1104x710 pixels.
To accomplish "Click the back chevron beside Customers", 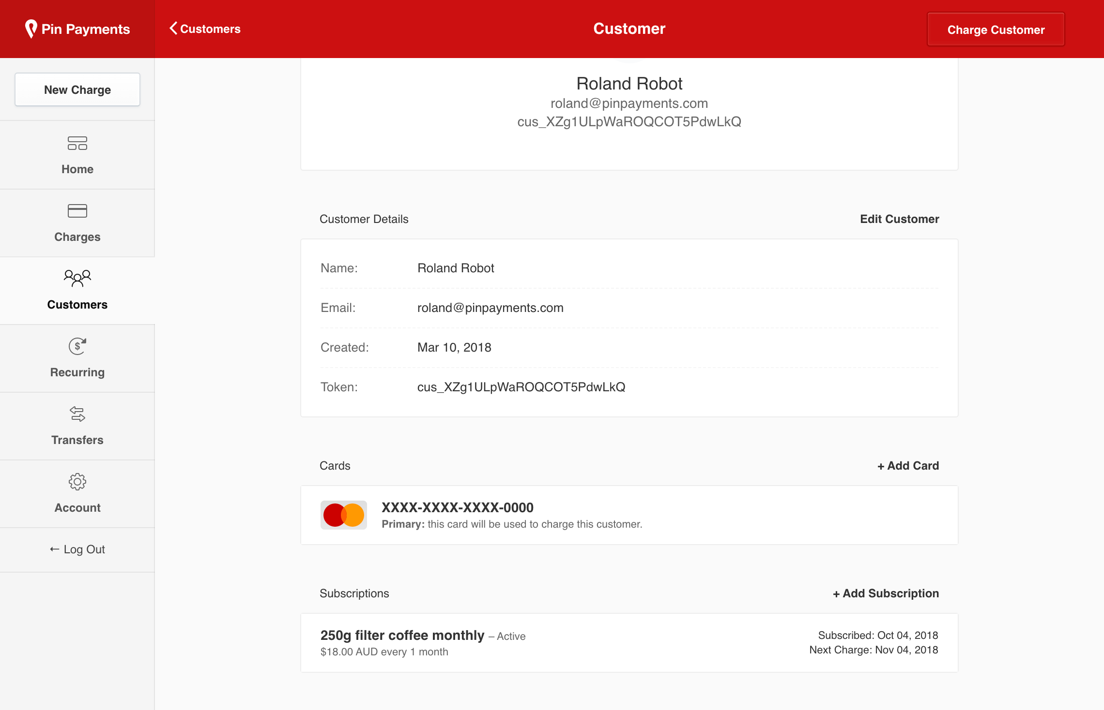I will [x=173, y=28].
